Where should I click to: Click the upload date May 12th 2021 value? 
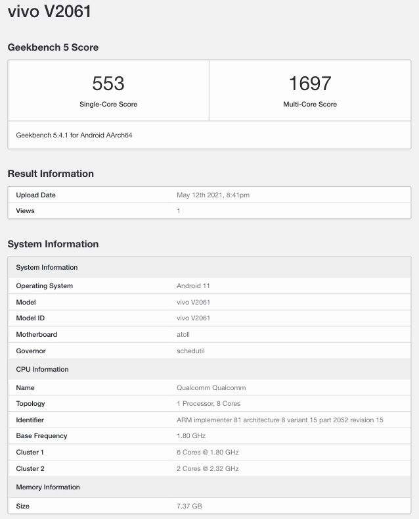(x=213, y=195)
